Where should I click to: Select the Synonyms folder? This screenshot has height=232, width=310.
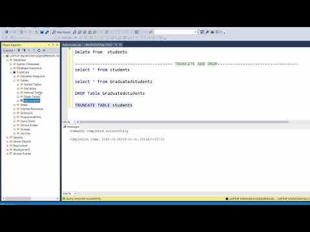tap(26, 113)
